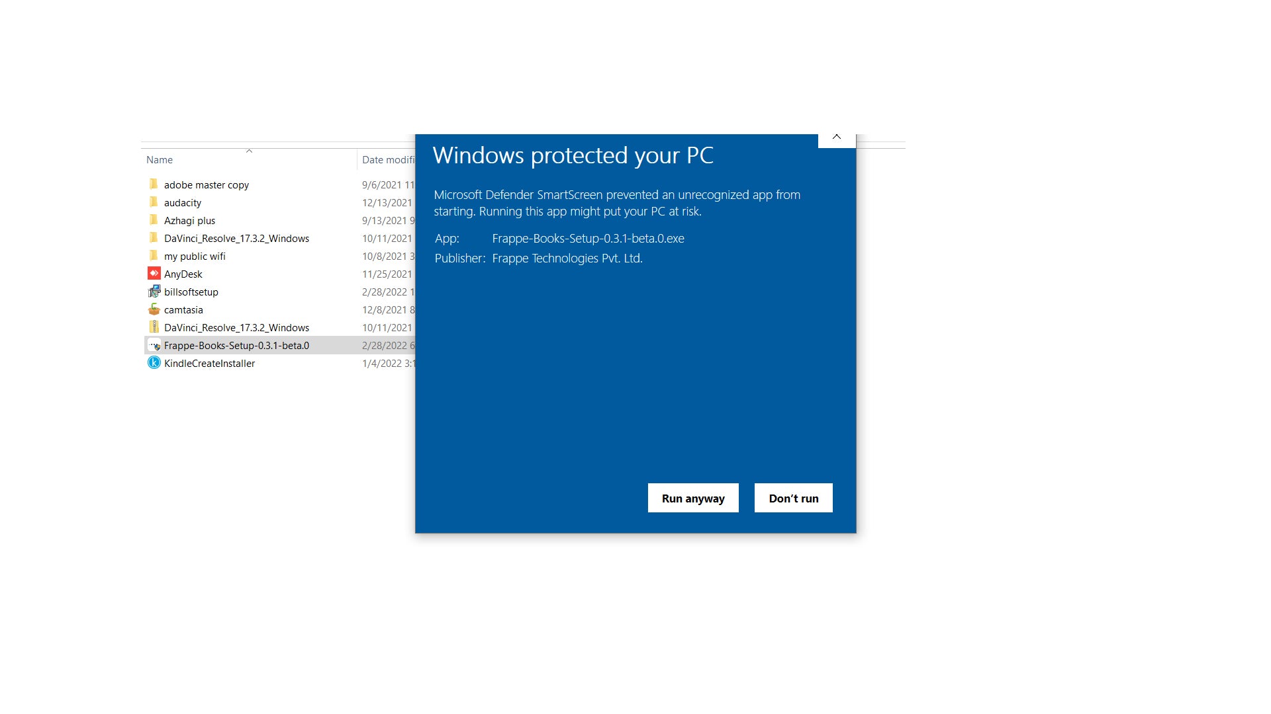The image size is (1271, 714).
Task: Select the KindleCreateInstaller file name
Action: [x=209, y=364]
